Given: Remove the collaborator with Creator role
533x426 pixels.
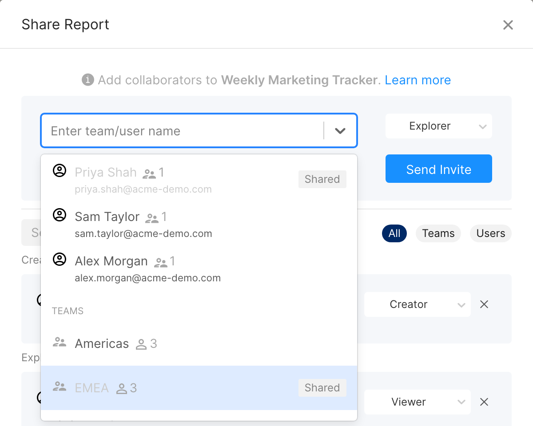Looking at the screenshot, I should click(484, 304).
